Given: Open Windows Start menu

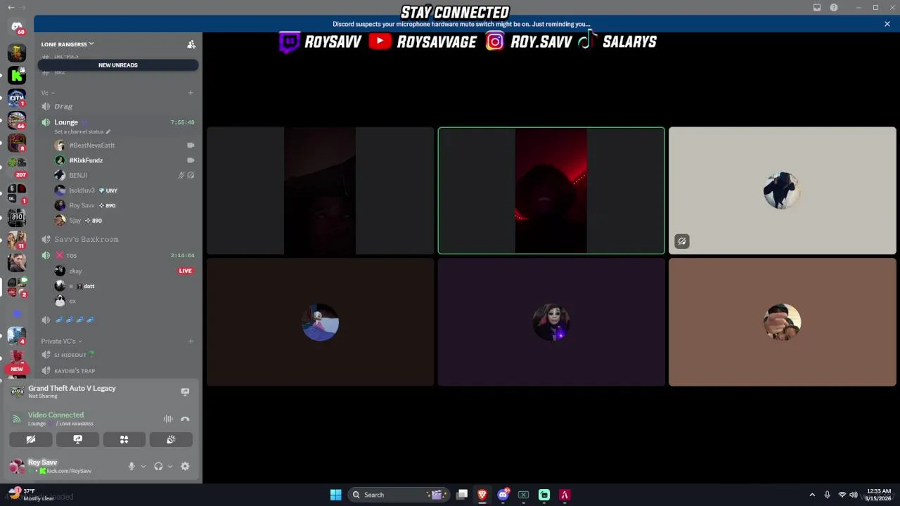Looking at the screenshot, I should [x=336, y=495].
